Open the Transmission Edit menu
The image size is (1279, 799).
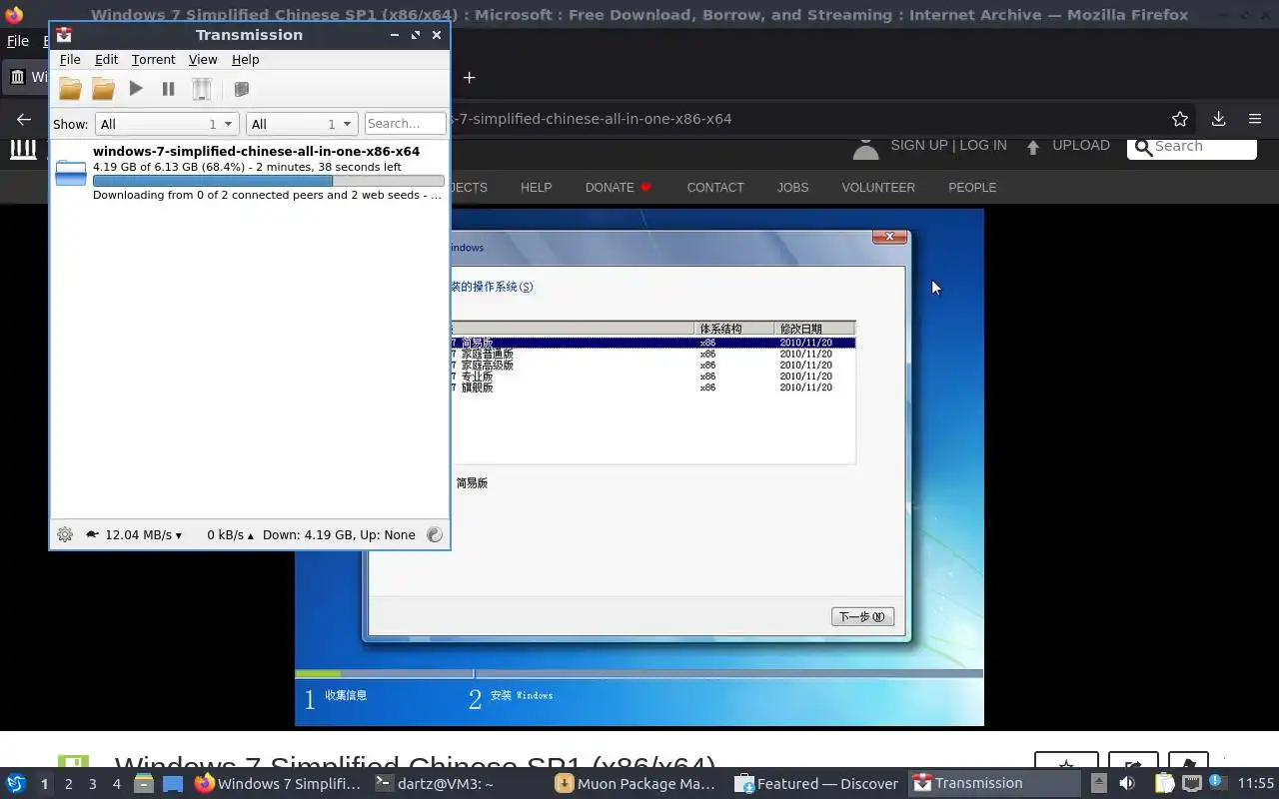click(x=106, y=60)
